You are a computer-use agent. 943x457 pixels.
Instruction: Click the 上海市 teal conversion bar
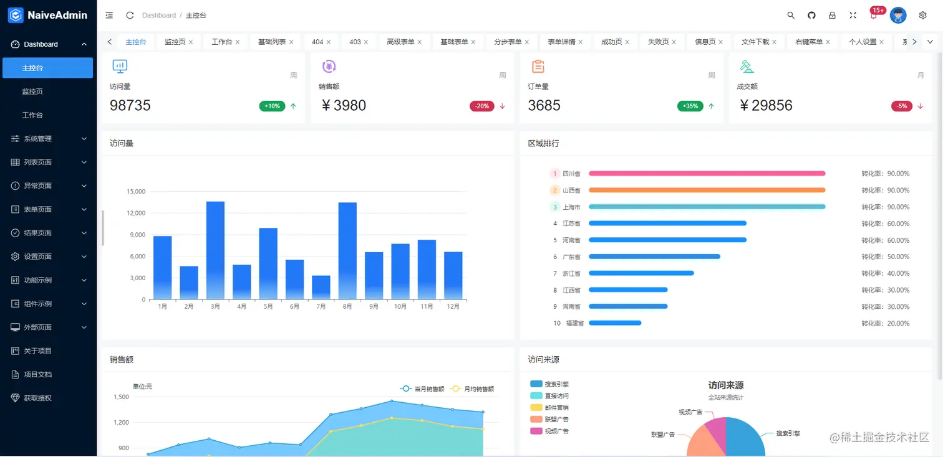coord(707,207)
